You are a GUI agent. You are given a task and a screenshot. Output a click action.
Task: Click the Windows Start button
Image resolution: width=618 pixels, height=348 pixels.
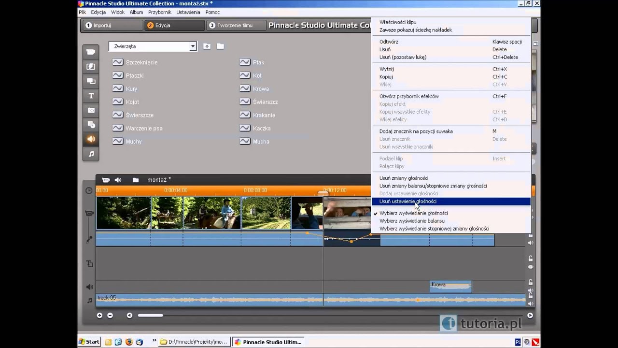point(89,342)
